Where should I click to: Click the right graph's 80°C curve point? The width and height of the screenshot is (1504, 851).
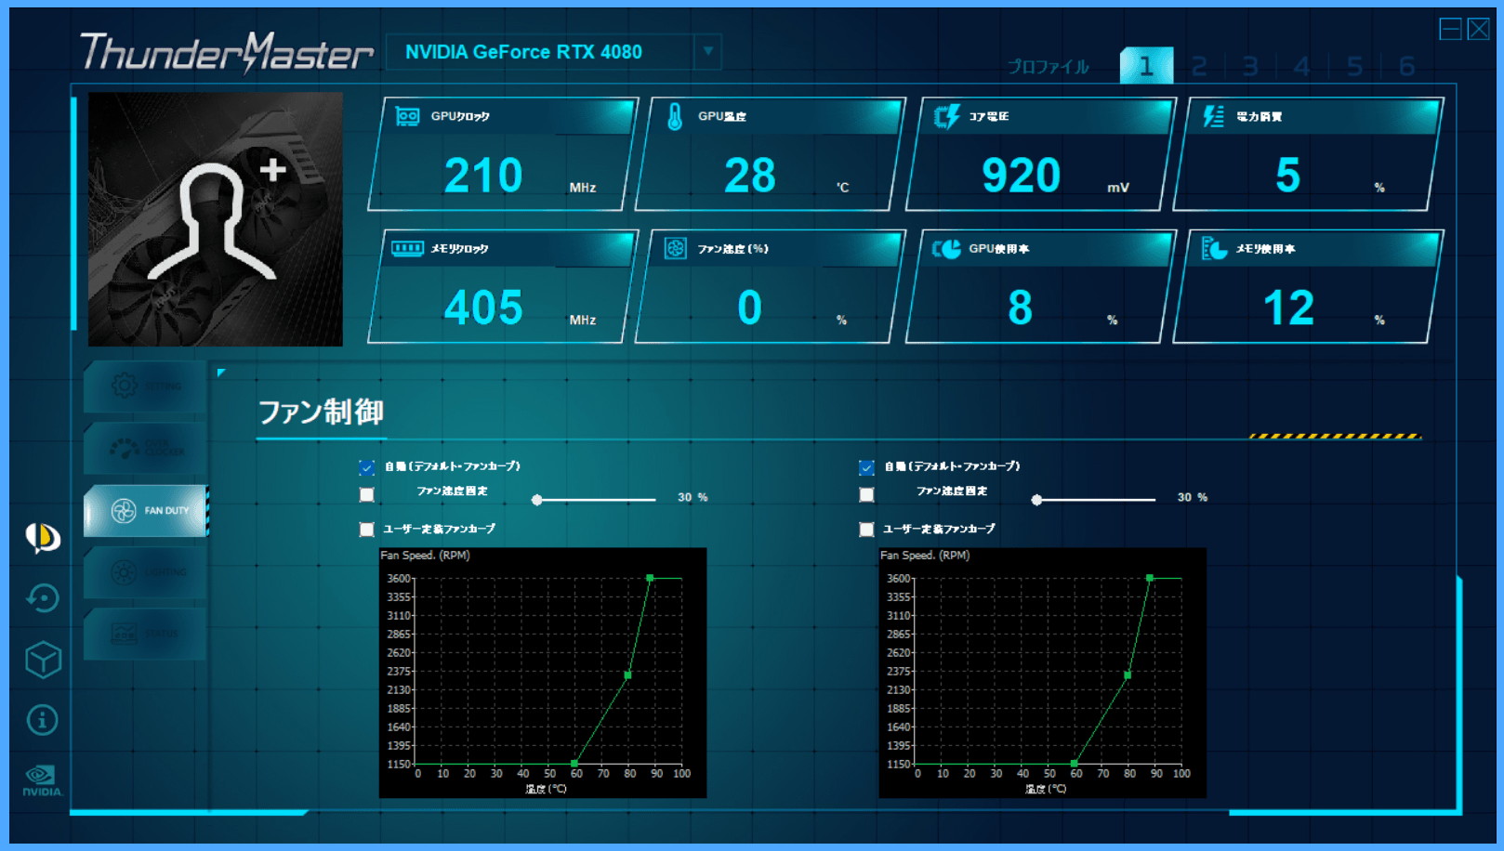(1128, 675)
